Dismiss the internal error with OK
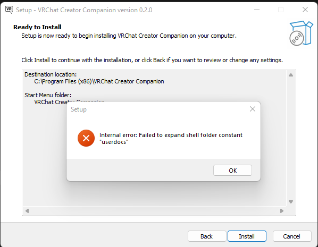The height and width of the screenshot is (247, 318). pyautogui.click(x=232, y=171)
